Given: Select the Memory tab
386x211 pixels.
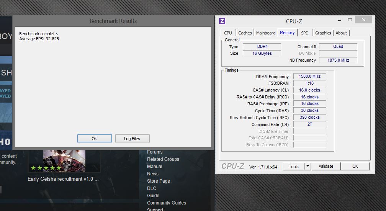Looking at the screenshot, I should pyautogui.click(x=287, y=33).
